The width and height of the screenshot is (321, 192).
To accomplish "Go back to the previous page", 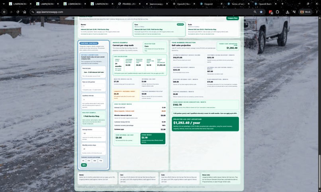I will (4, 12).
